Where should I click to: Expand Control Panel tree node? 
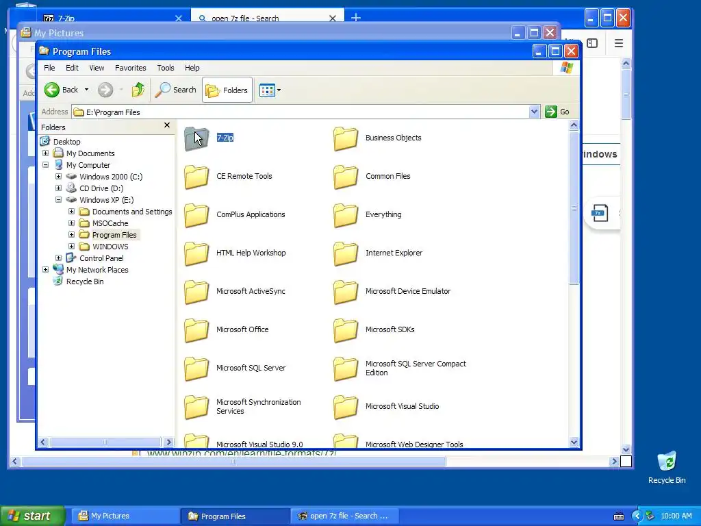click(x=59, y=258)
